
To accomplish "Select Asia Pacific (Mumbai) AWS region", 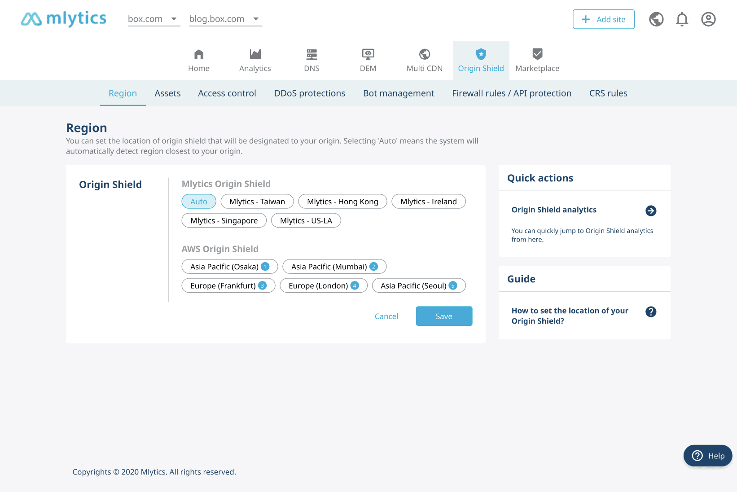I will pos(334,266).
